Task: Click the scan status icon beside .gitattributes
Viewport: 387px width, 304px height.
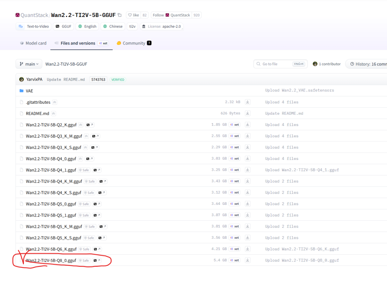Action: point(55,102)
